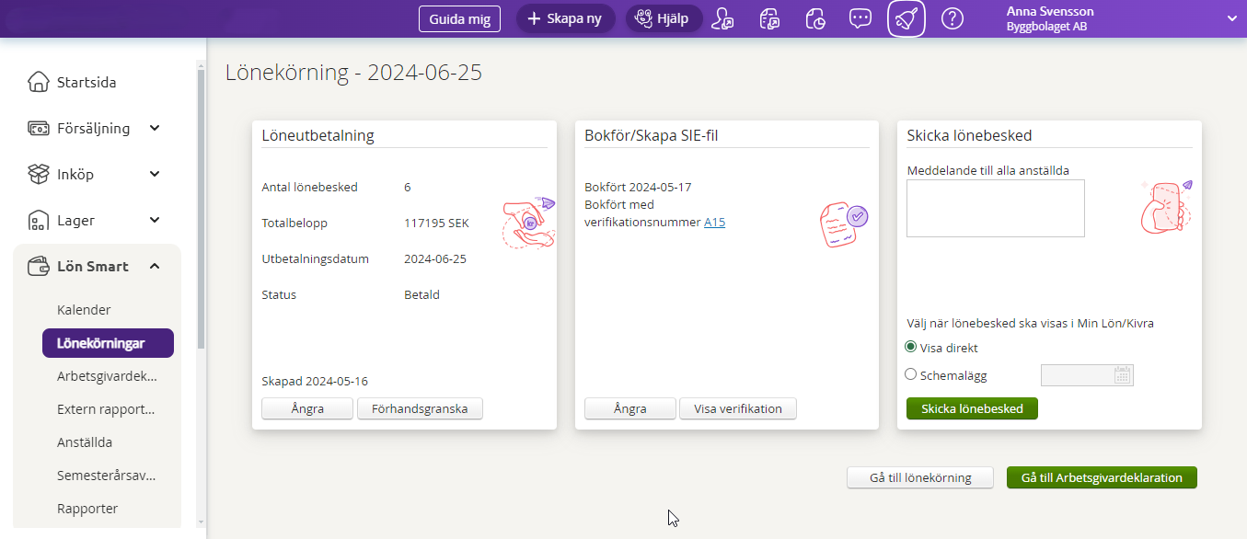1247x539 pixels.
Task: Open Semesterårsavslut sidebar item
Action: click(106, 476)
